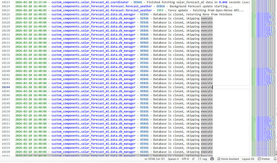Click 'skipping' word on line 10151
The width and height of the screenshot is (277, 163).
pyautogui.click(x=193, y=116)
